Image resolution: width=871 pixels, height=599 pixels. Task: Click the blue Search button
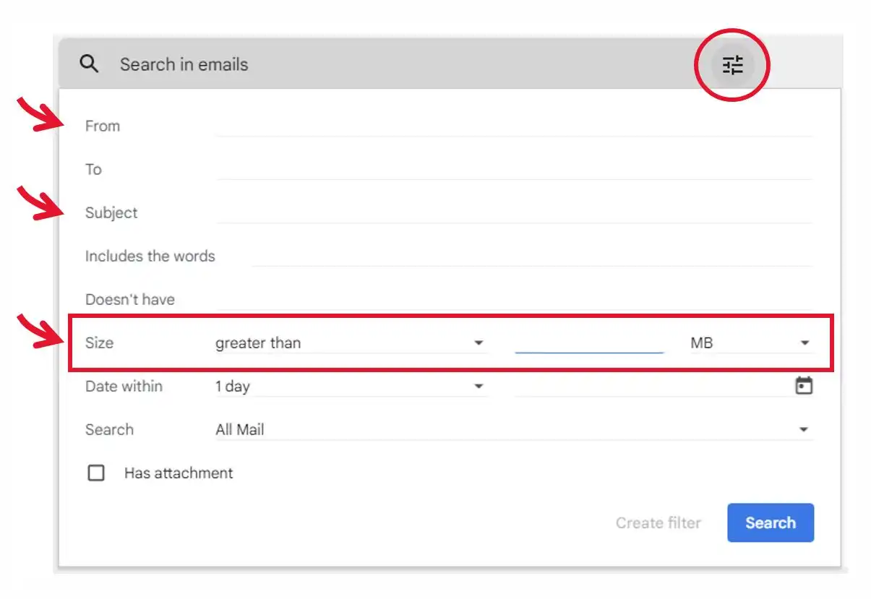(771, 523)
